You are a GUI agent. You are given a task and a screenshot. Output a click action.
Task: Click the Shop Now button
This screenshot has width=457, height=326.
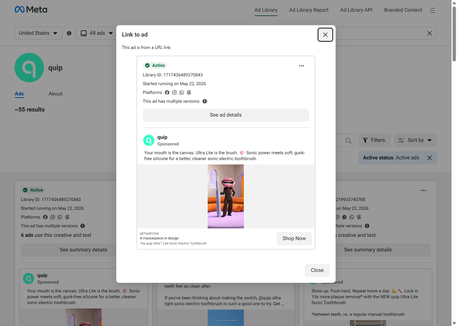click(294, 238)
